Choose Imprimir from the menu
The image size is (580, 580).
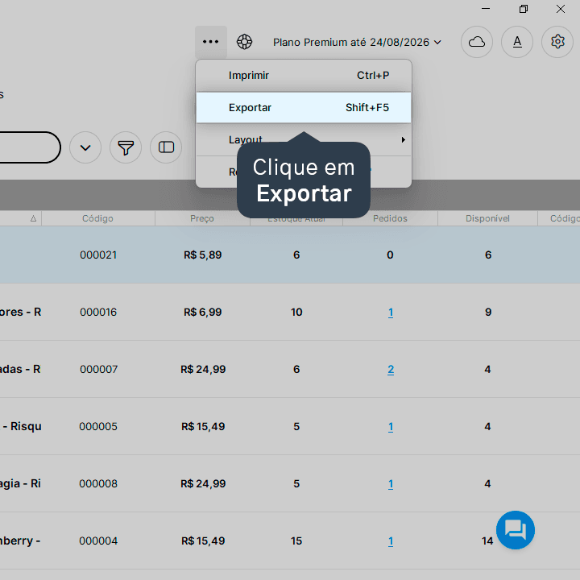(x=304, y=76)
